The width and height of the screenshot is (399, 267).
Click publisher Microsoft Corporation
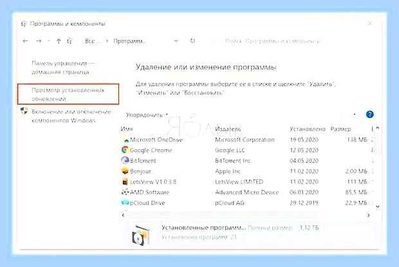[x=245, y=140]
